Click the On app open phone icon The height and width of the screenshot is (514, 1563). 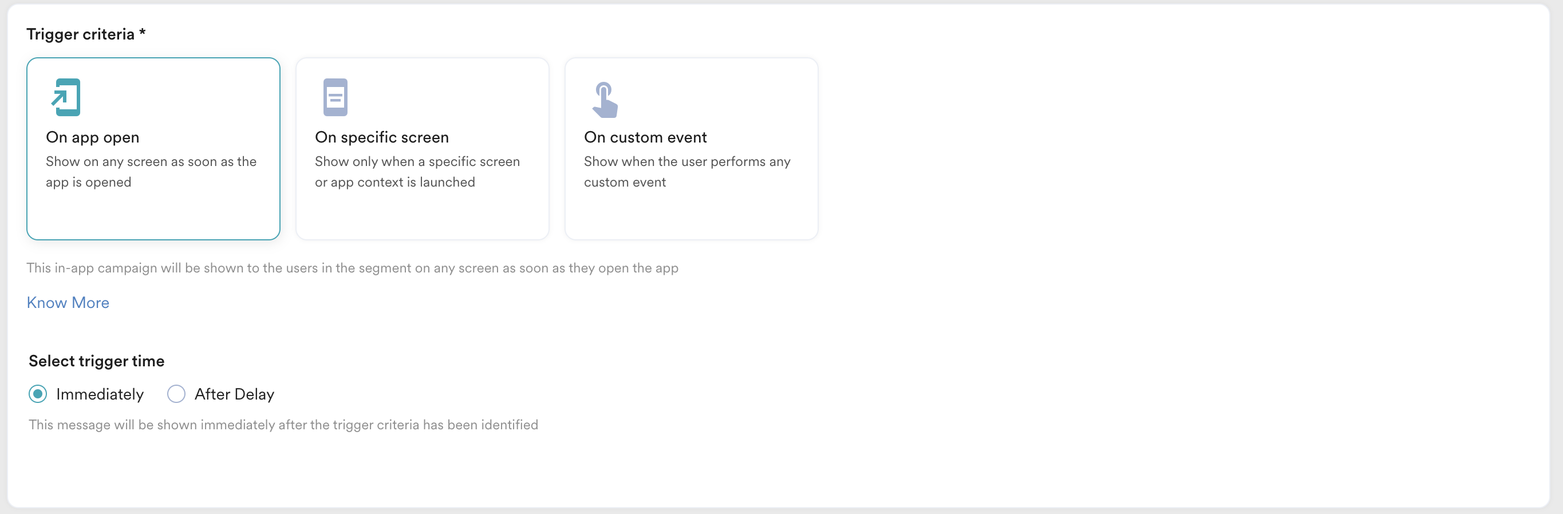click(x=66, y=97)
